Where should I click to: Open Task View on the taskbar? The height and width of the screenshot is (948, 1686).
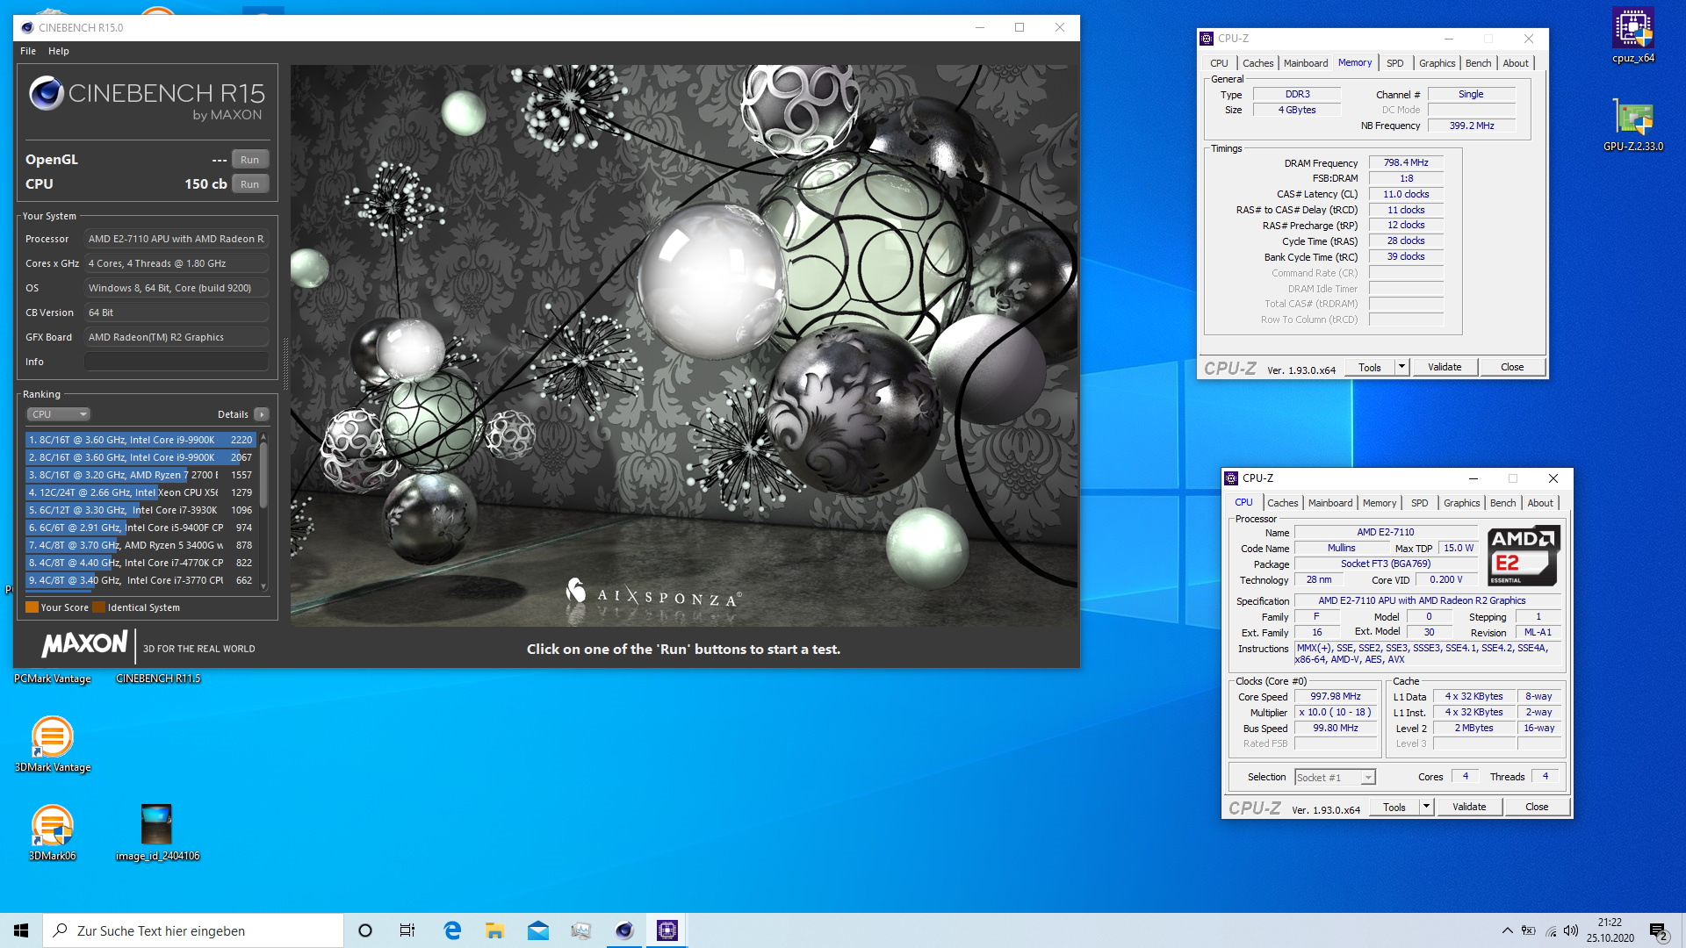pyautogui.click(x=407, y=930)
